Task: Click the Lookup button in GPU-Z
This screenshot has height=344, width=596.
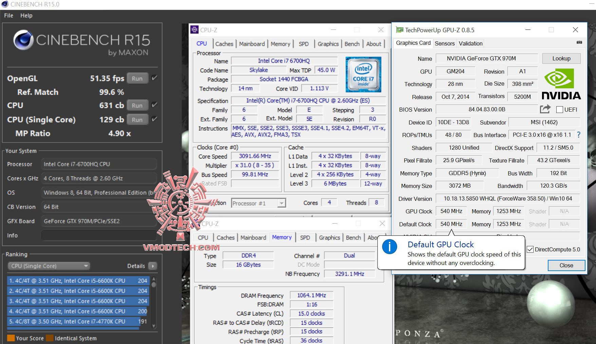Action: tap(561, 58)
